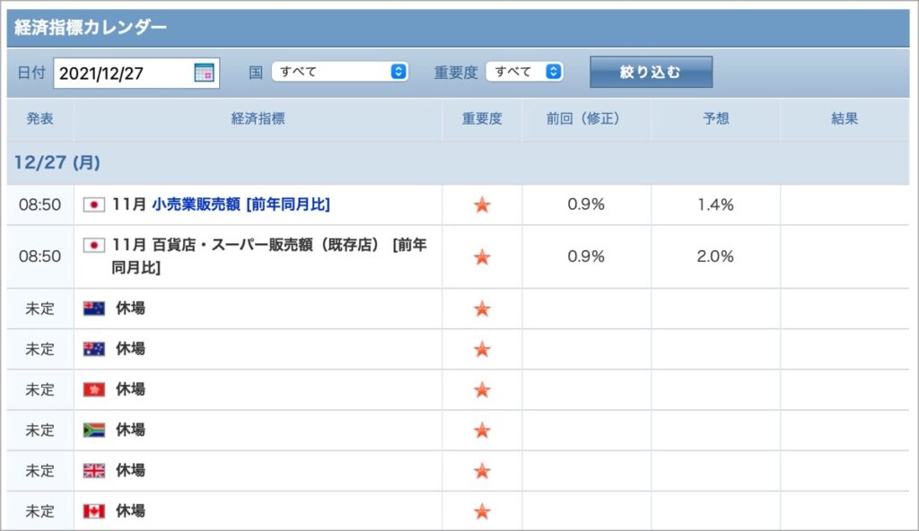919x531 pixels.
Task: Open the 小売業販売額 indicator link
Action: click(x=241, y=205)
